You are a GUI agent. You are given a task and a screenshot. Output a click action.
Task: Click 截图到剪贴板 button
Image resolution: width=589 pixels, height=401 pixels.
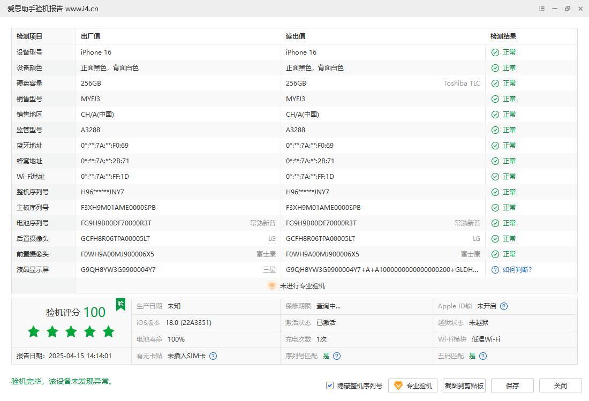tap(464, 385)
